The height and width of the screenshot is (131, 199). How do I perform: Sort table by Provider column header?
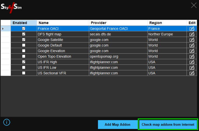click(118, 23)
